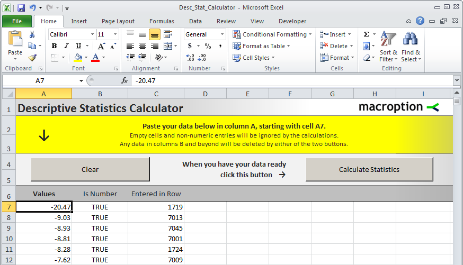Screen dimensions: 463x265
Task: Click the Select All corner button
Action: click(9, 94)
